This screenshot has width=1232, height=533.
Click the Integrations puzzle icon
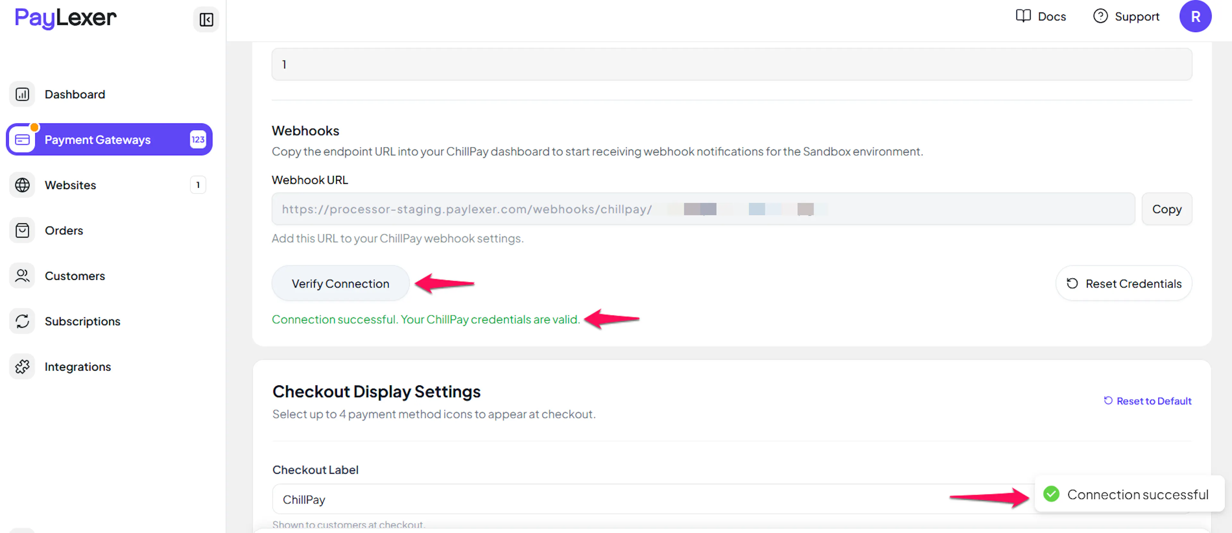point(22,366)
